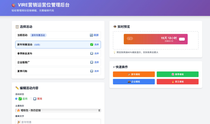Click the VIRE target logo icon

click(13, 5)
